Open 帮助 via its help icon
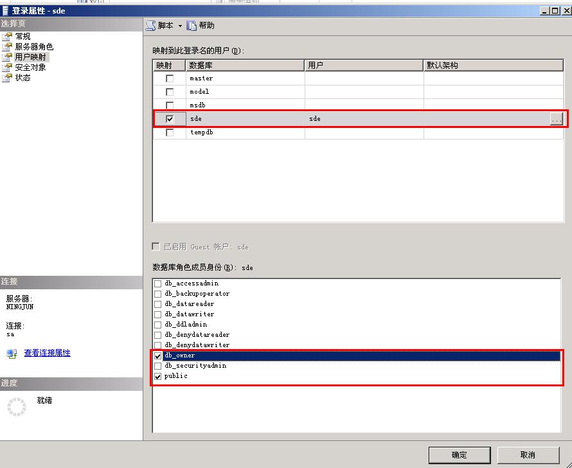 [x=192, y=25]
